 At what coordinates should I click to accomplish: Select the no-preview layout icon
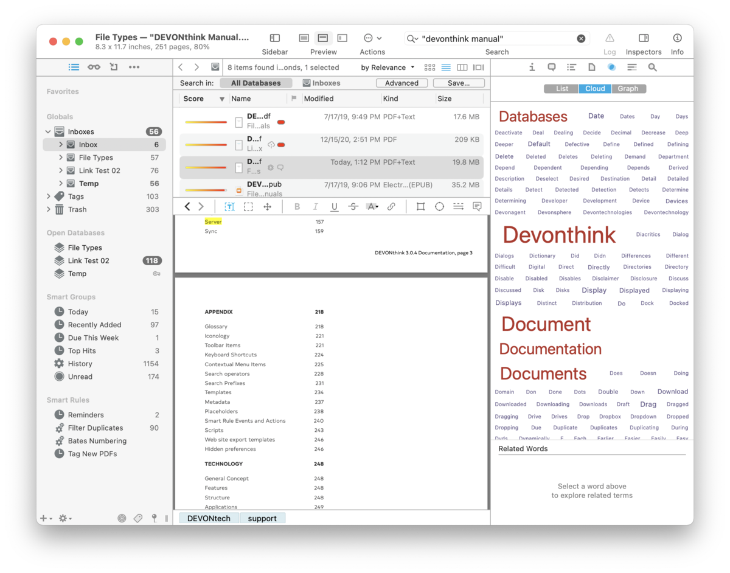[x=304, y=38]
